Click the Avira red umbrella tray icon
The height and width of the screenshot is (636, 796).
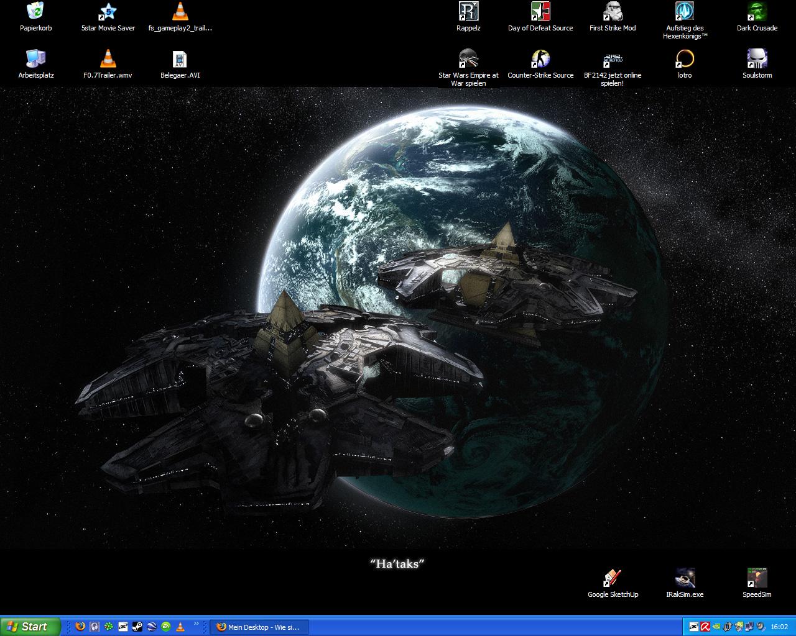click(705, 627)
